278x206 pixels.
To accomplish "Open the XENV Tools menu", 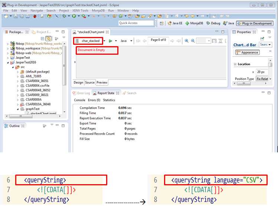I will pyautogui.click(x=80, y=11).
